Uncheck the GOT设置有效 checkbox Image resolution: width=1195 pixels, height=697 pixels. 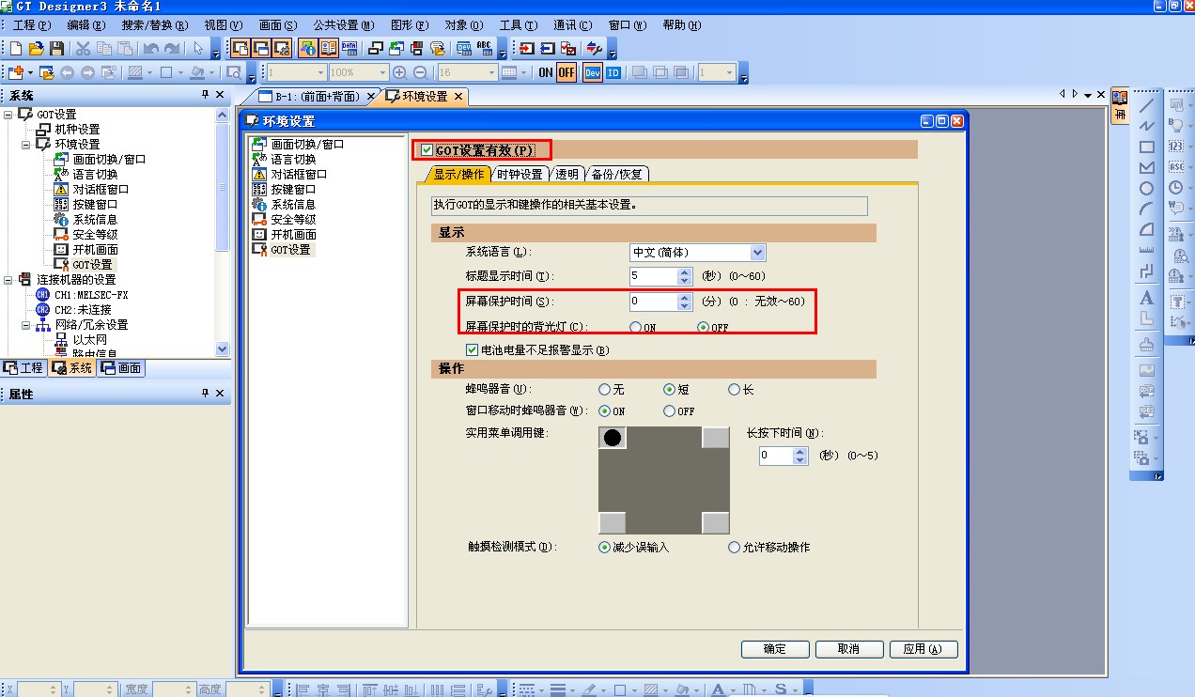pyautogui.click(x=427, y=150)
